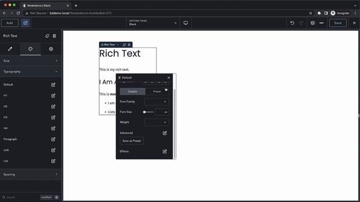Select the Custom typography toggle
This screenshot has height=202, width=360.
pyautogui.click(x=133, y=91)
